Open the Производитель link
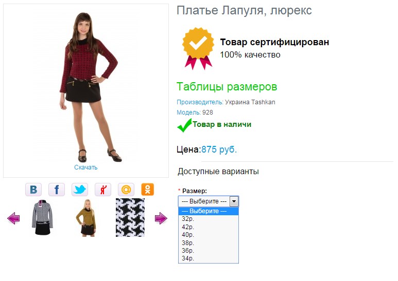398x281 pixels. click(x=200, y=102)
